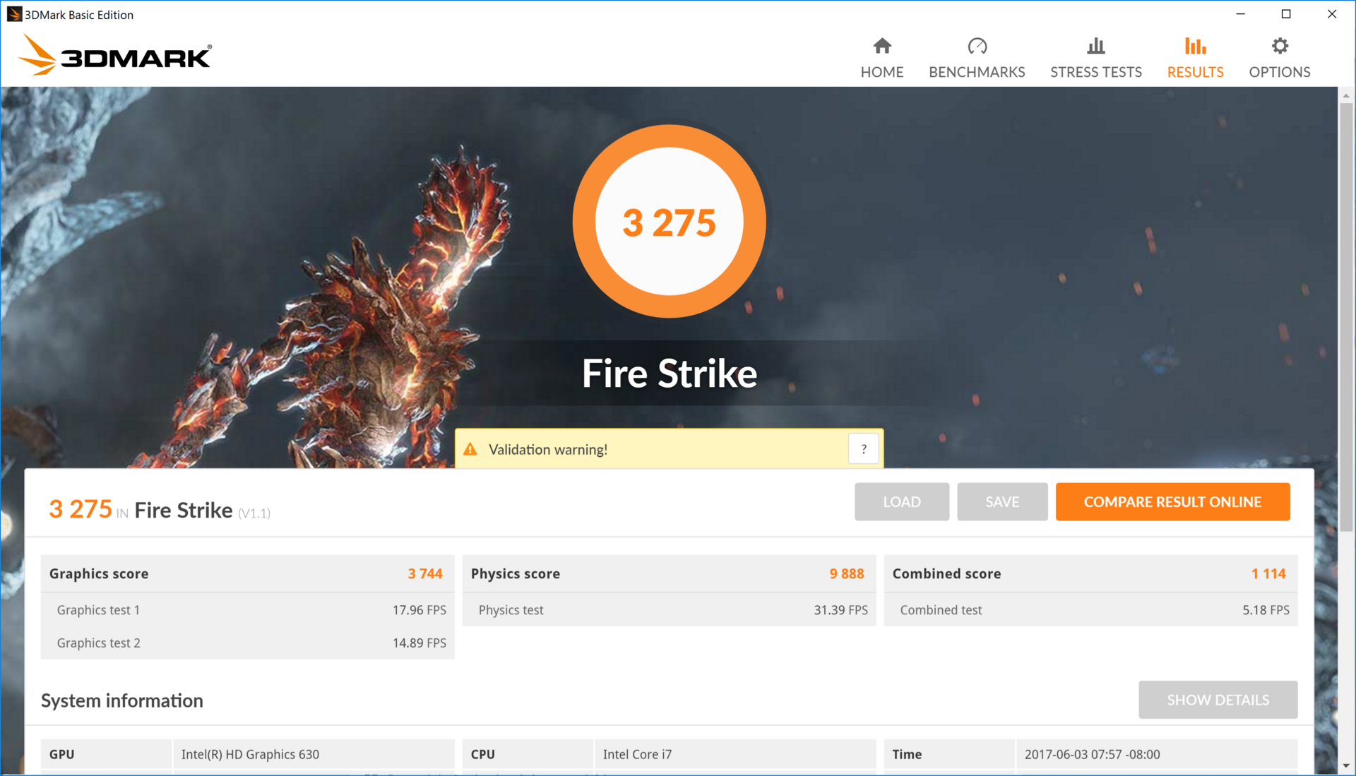Open validation warning help question mark

point(863,449)
